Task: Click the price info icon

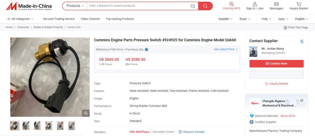Action: tap(146, 49)
